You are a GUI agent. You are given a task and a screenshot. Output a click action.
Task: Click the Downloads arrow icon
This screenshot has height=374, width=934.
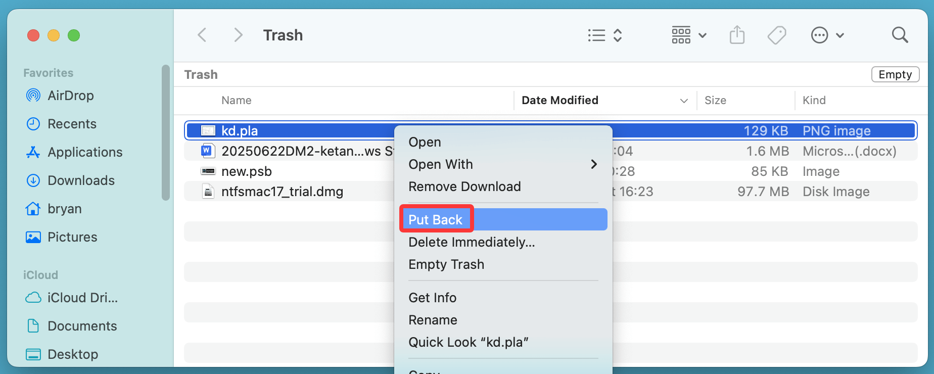[x=33, y=180]
